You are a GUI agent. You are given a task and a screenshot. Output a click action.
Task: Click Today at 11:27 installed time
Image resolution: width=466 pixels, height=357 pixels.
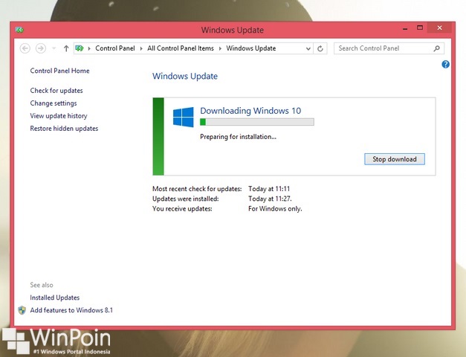pyautogui.click(x=270, y=199)
